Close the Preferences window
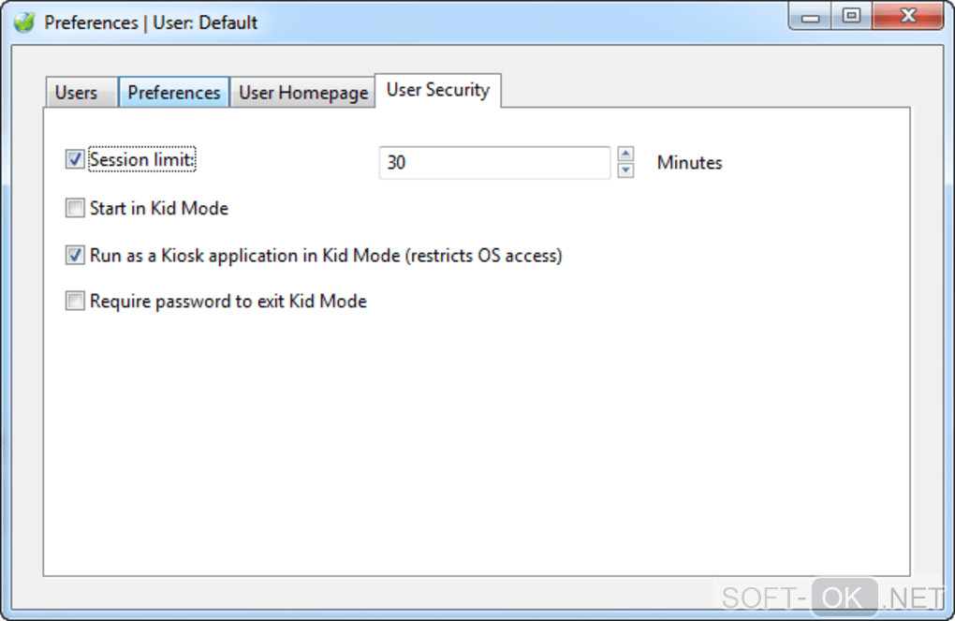955x621 pixels. (x=906, y=17)
